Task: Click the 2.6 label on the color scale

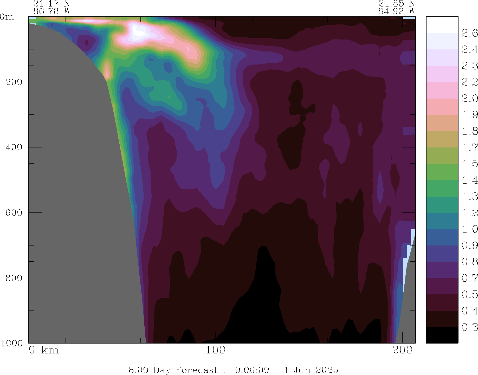Action: click(469, 33)
